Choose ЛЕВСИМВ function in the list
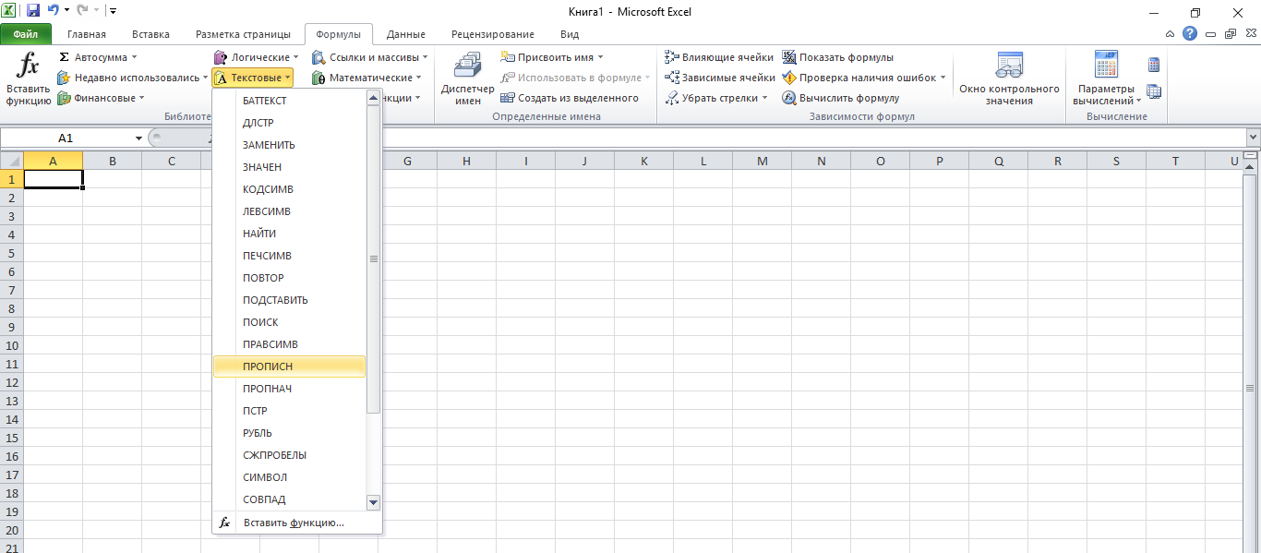 pos(289,211)
